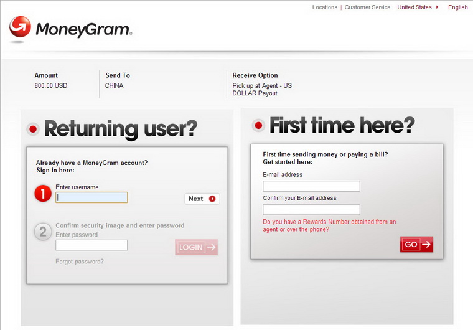This screenshot has height=330, width=473.
Task: Click the grey step 2 circle icon
Action: [x=42, y=232]
